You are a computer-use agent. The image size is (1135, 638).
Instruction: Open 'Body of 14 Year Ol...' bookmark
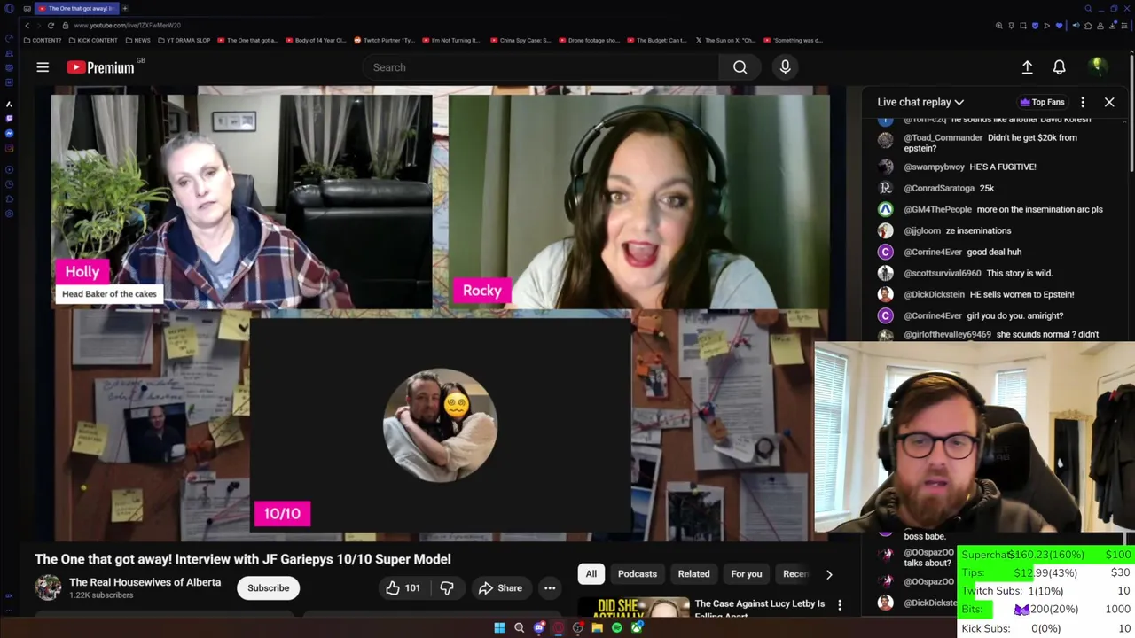(x=316, y=40)
